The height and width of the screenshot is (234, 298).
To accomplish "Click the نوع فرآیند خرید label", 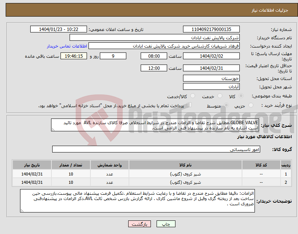I will click(276, 105).
